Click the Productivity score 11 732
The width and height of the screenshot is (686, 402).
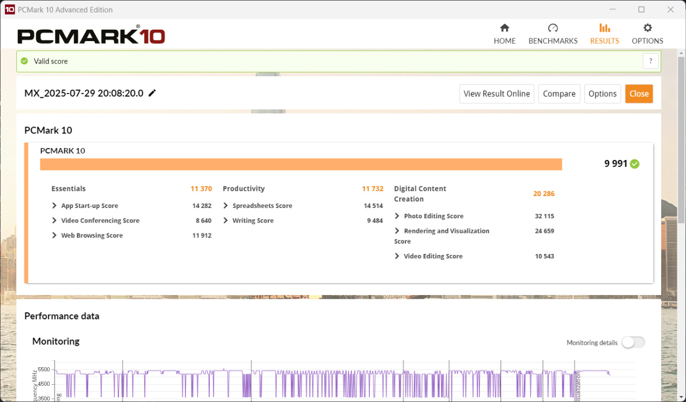coord(372,189)
